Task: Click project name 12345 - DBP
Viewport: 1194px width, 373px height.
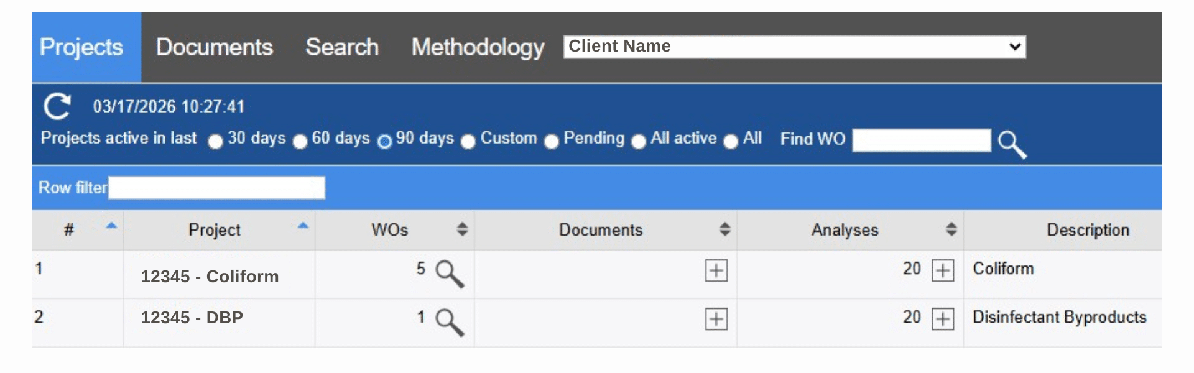Action: point(192,318)
